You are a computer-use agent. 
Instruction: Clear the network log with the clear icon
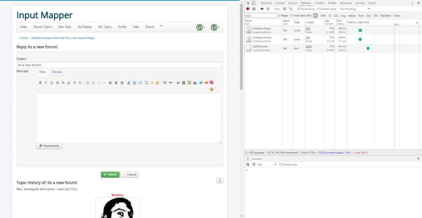254,9
